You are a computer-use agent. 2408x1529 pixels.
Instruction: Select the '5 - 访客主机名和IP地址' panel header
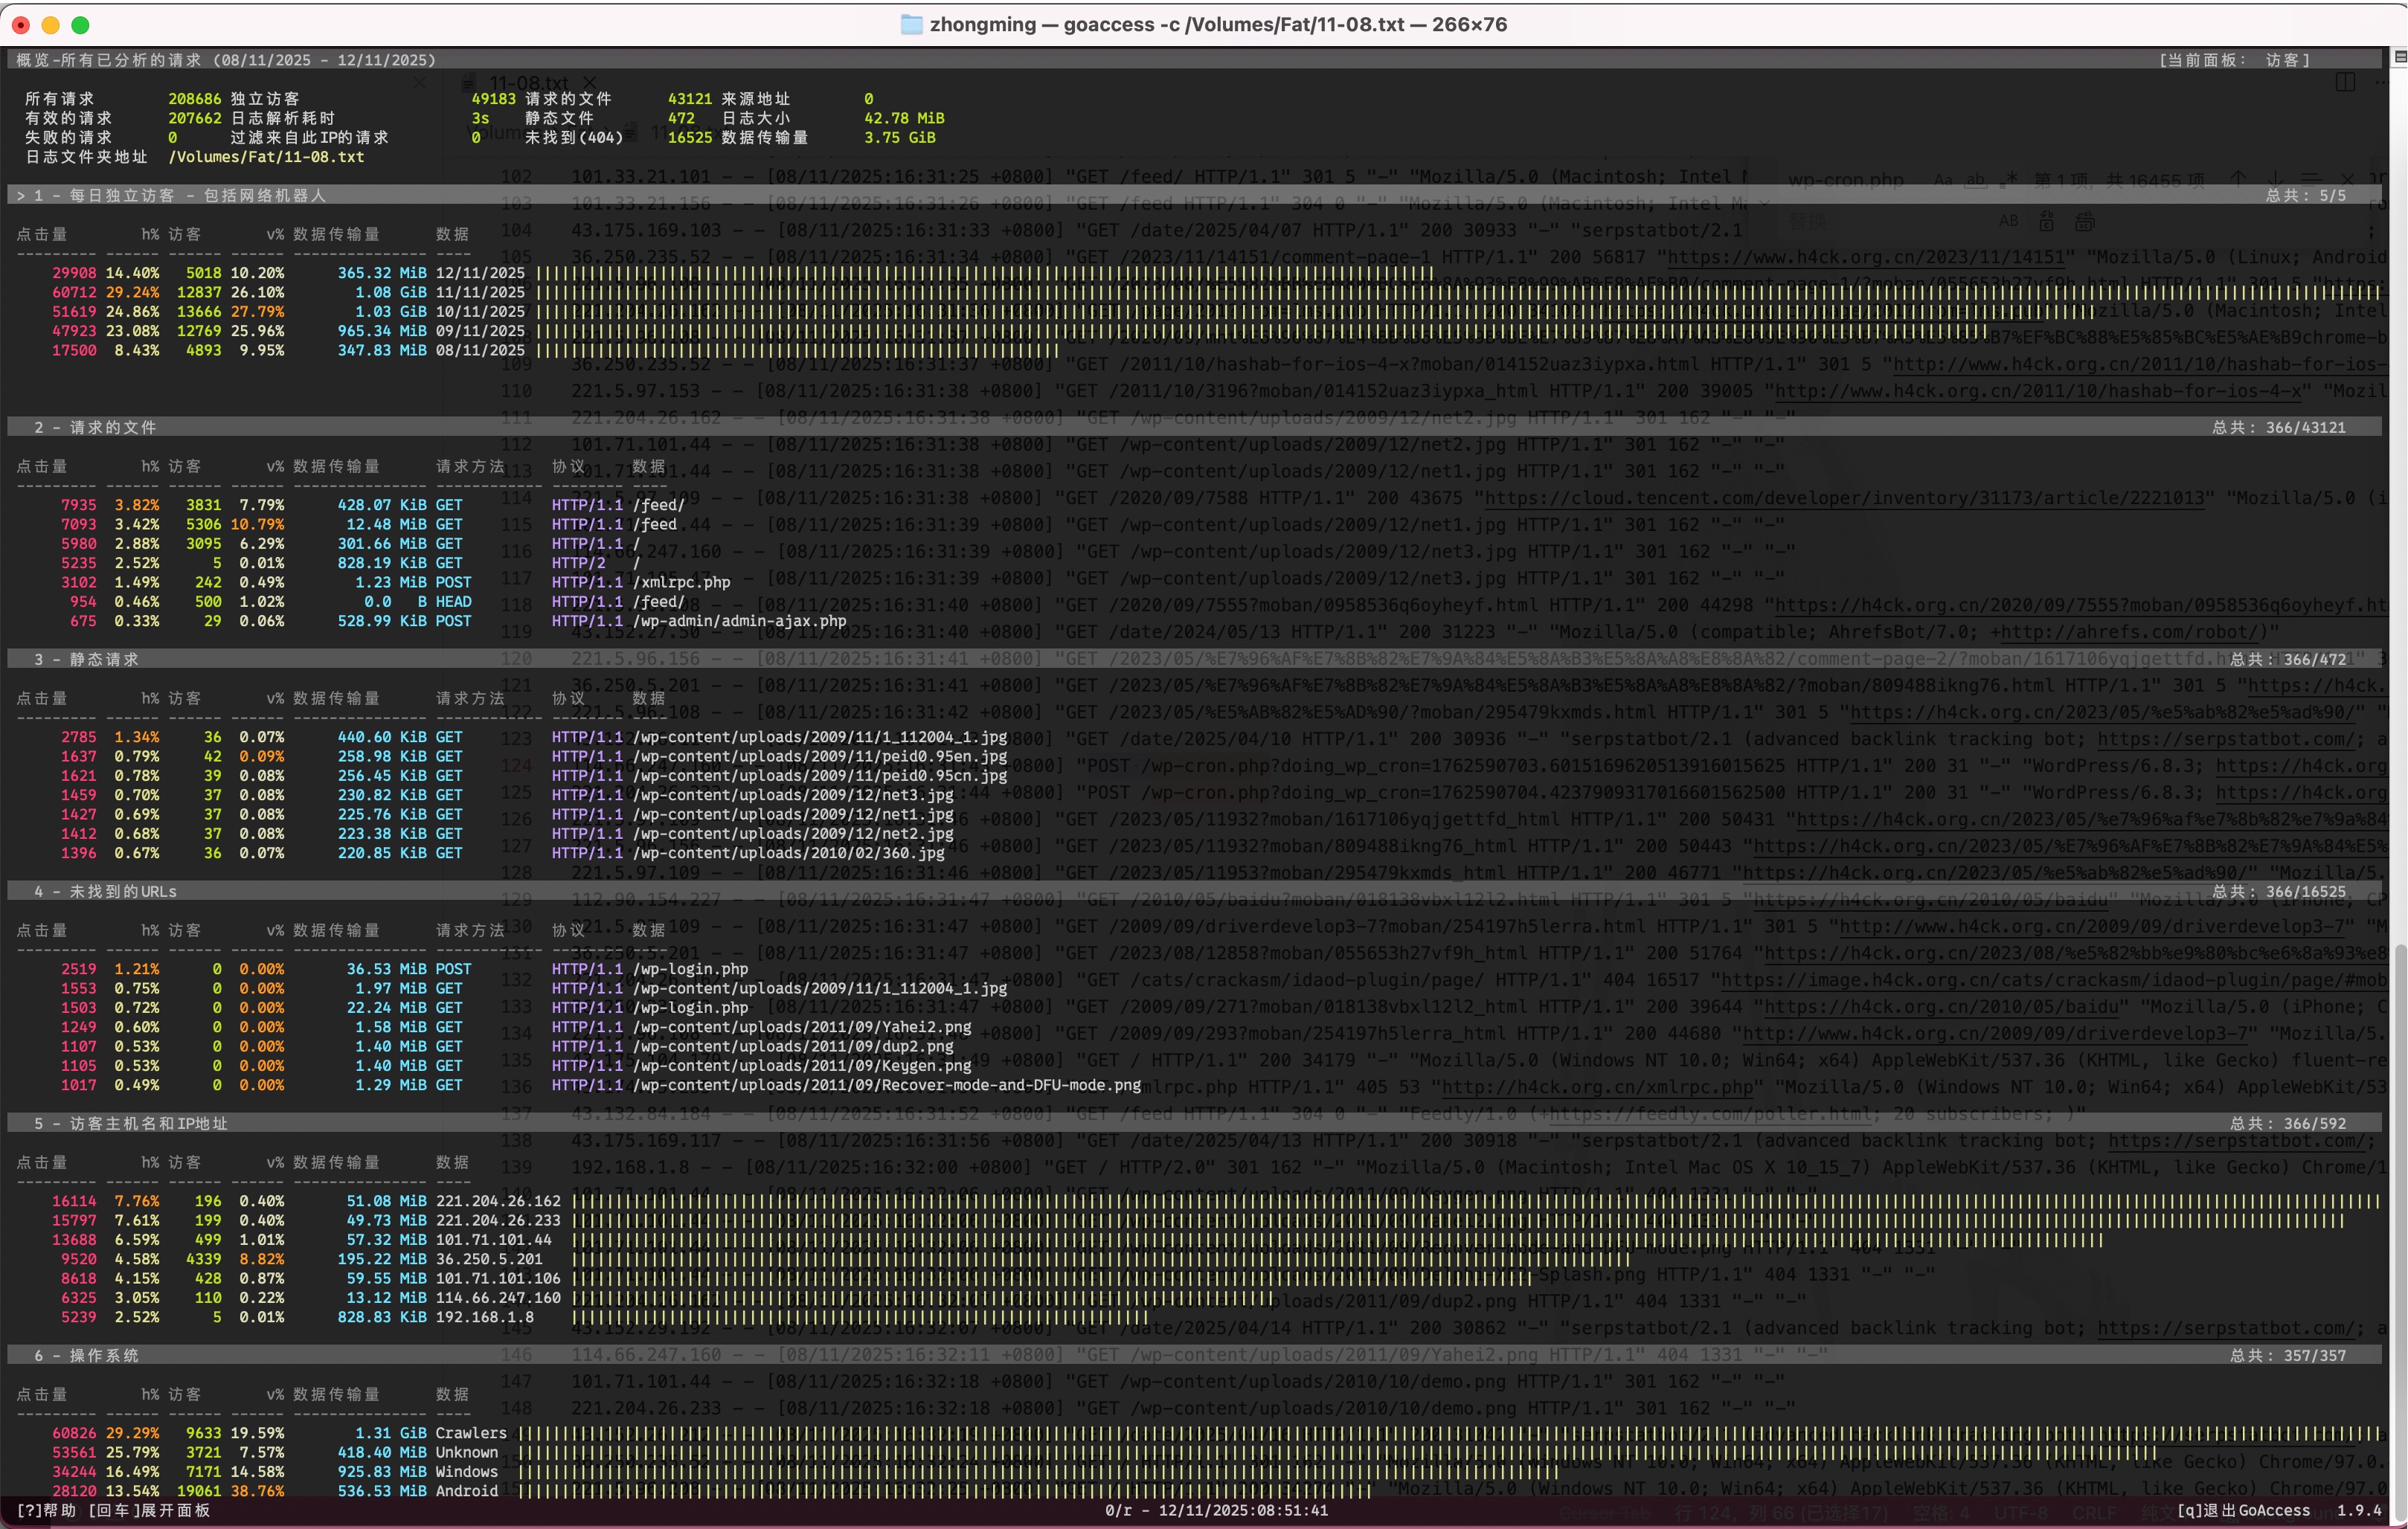coord(131,1124)
